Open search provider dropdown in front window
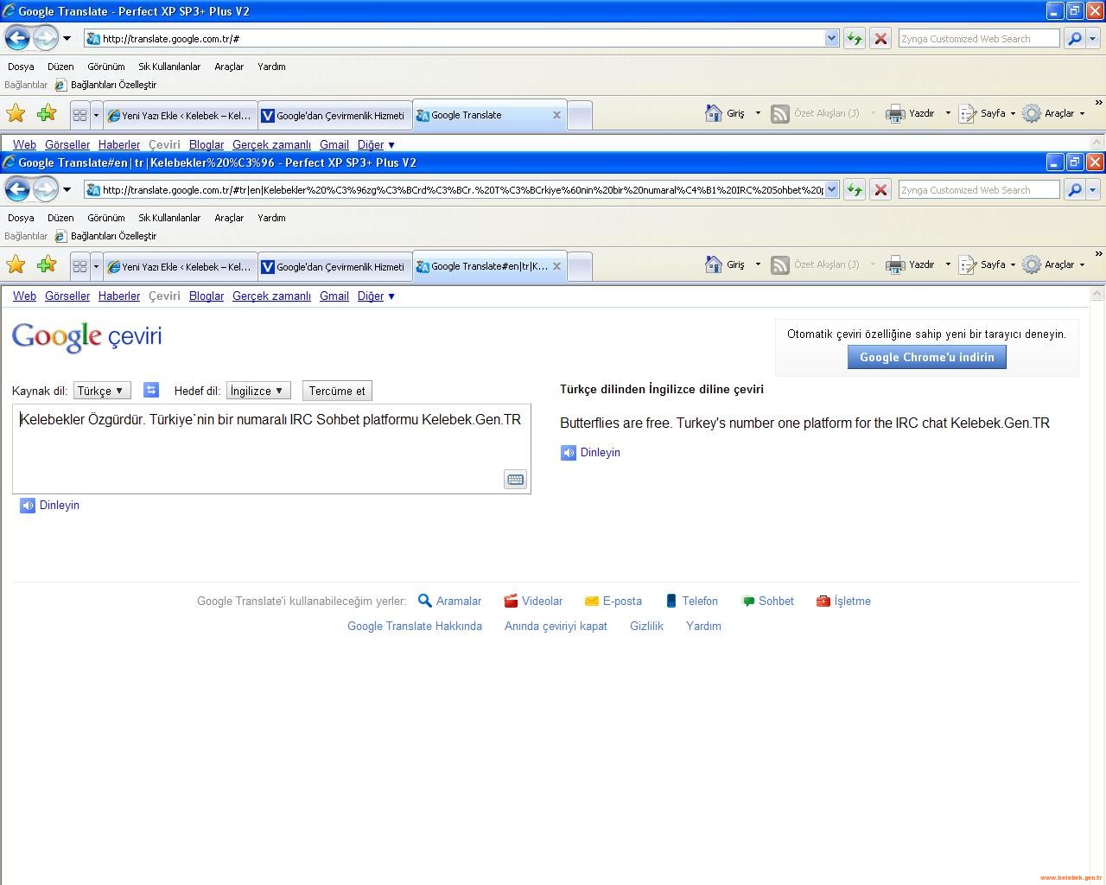 [x=1092, y=190]
